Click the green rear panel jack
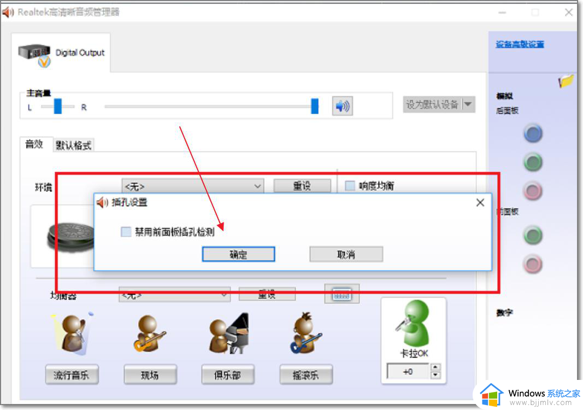 533,162
